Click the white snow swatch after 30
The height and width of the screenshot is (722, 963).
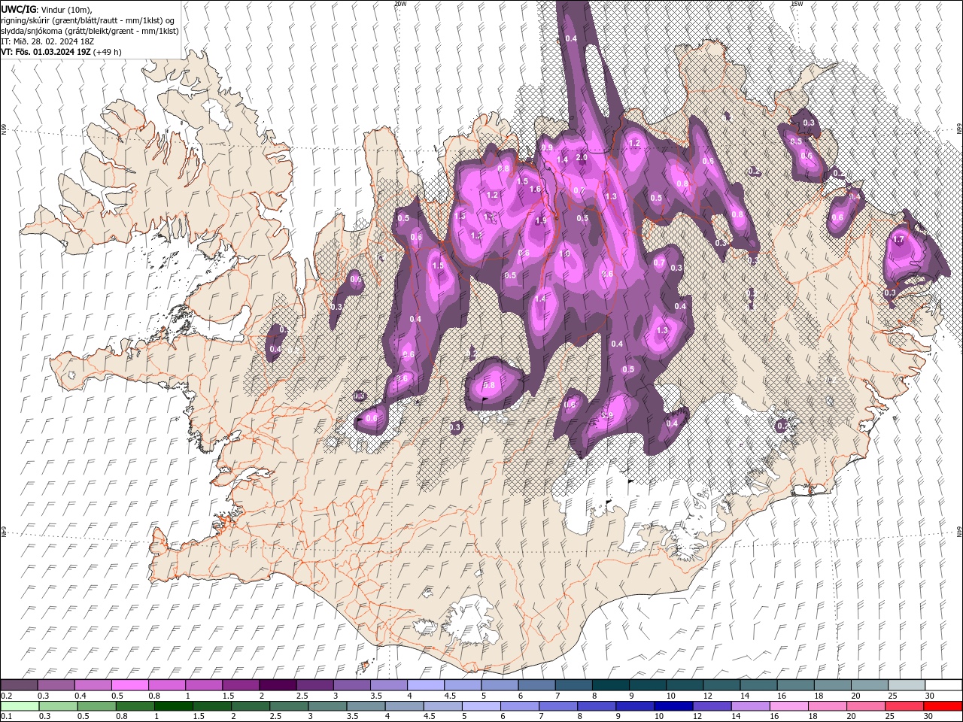point(943,685)
